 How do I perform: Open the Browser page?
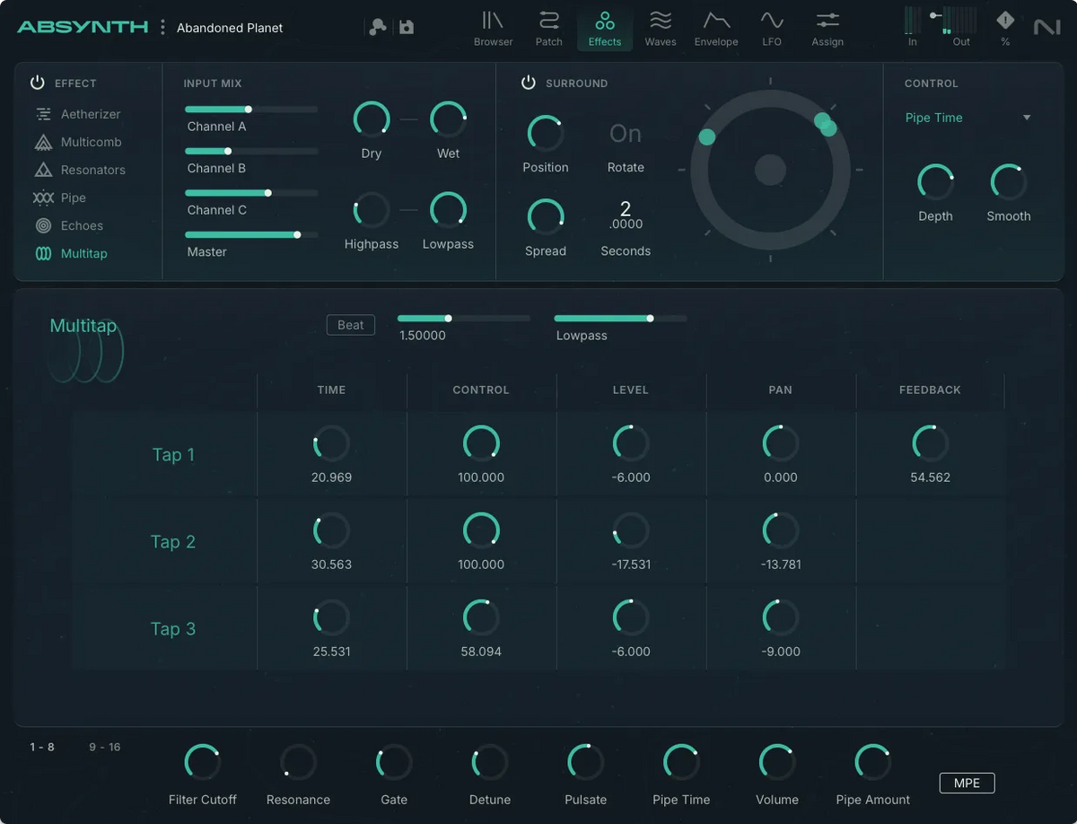[x=493, y=27]
